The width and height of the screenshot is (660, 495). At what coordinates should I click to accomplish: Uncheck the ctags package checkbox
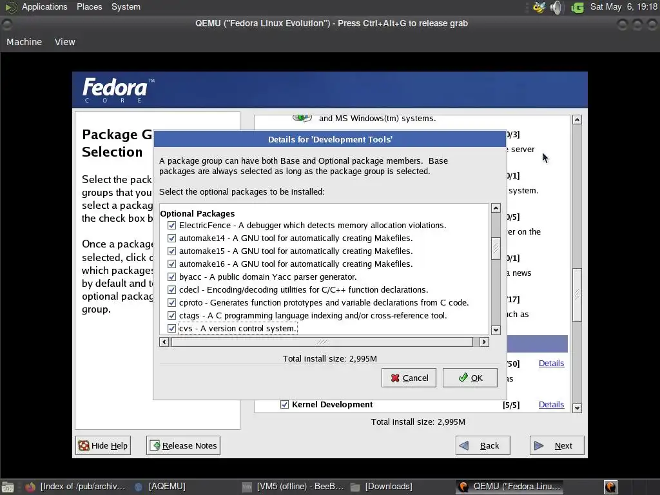(x=171, y=316)
